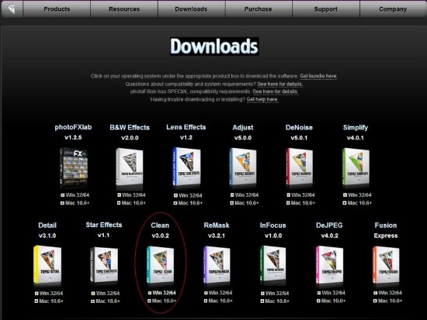Click the DeJPEG product box
Image resolution: width=427 pixels, height=320 pixels.
pos(329,264)
